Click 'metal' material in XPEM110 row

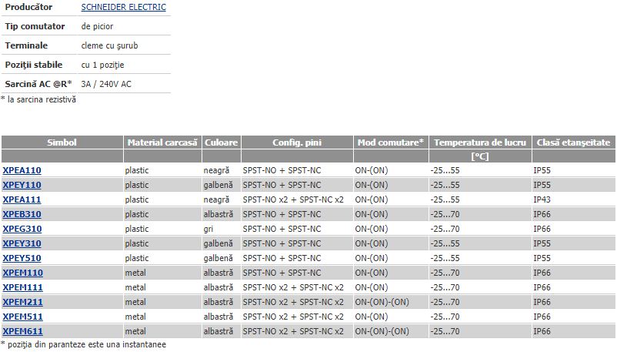[135, 273]
